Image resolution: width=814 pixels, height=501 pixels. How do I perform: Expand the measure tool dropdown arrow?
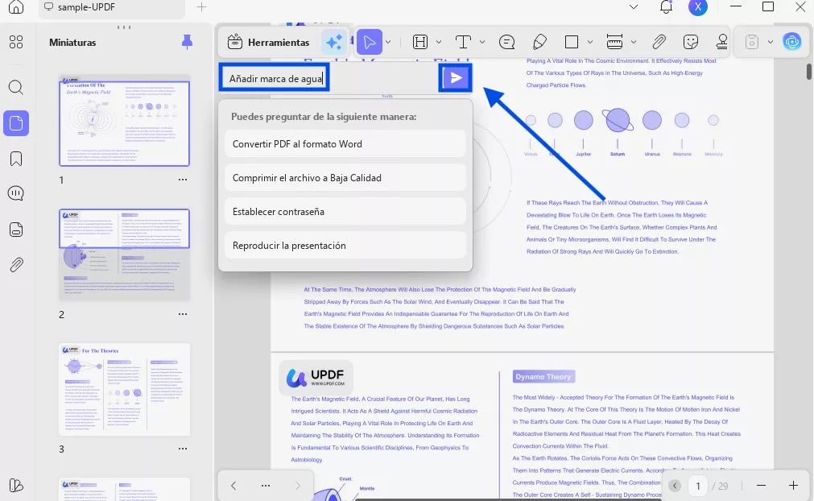[x=634, y=42]
